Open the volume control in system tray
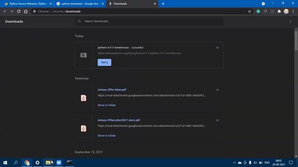 coord(255,163)
